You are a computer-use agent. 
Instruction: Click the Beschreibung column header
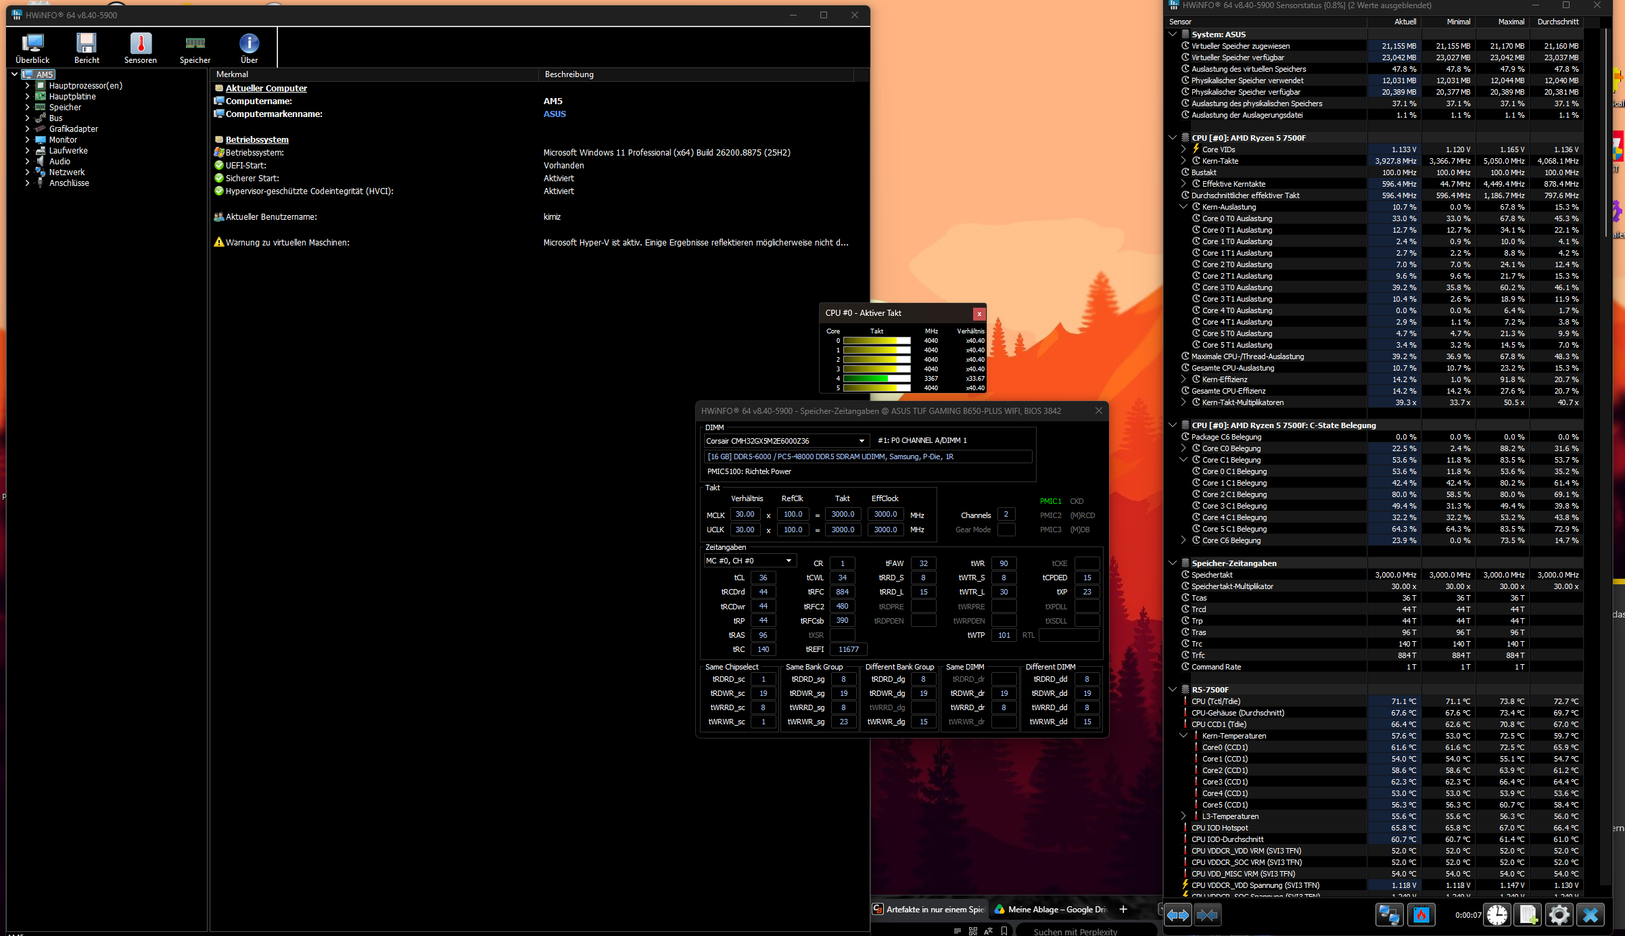point(696,74)
